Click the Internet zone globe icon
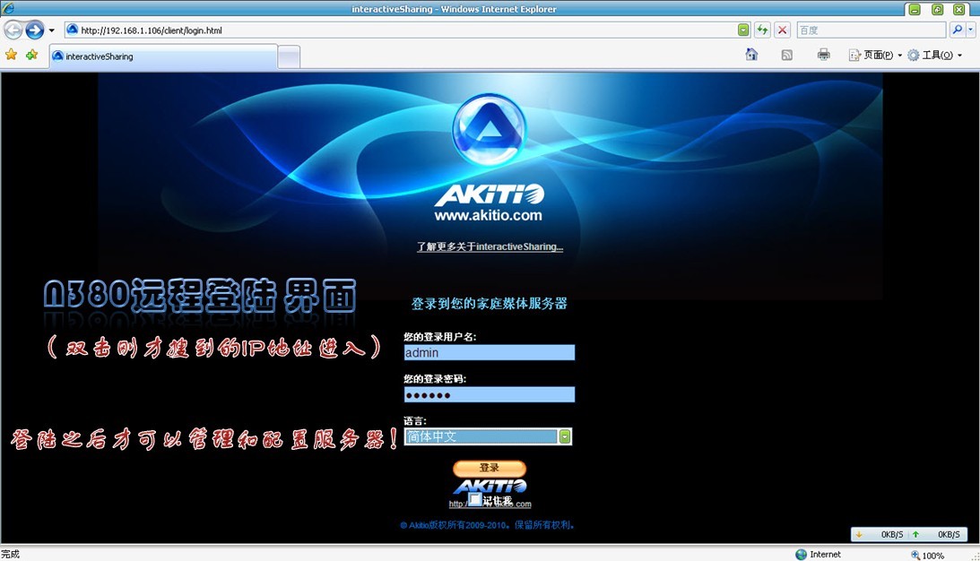 802,554
